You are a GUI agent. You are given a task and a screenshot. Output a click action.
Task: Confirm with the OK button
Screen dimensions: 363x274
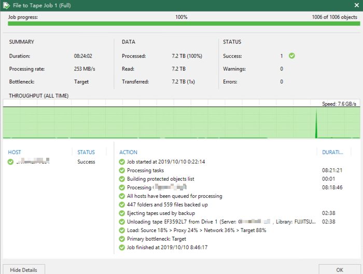[x=339, y=270]
